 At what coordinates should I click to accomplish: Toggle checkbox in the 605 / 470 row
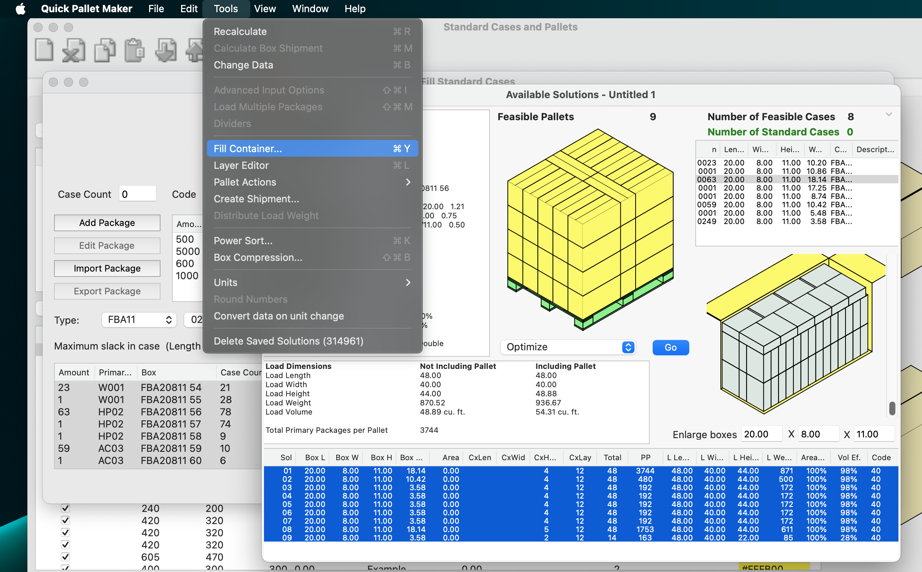tap(65, 557)
